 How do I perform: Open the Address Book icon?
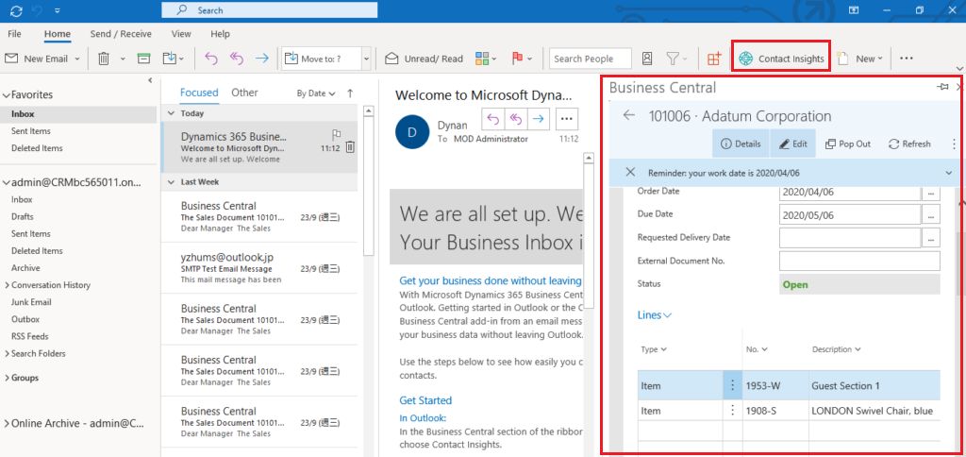click(x=647, y=59)
